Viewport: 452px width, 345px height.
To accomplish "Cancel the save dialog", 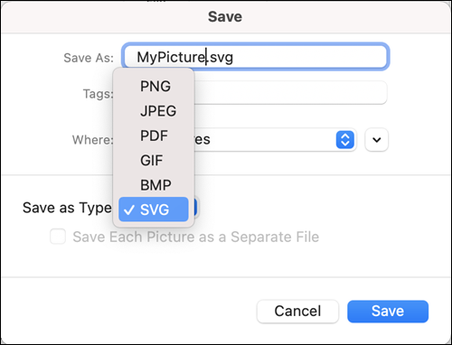I will [x=297, y=312].
